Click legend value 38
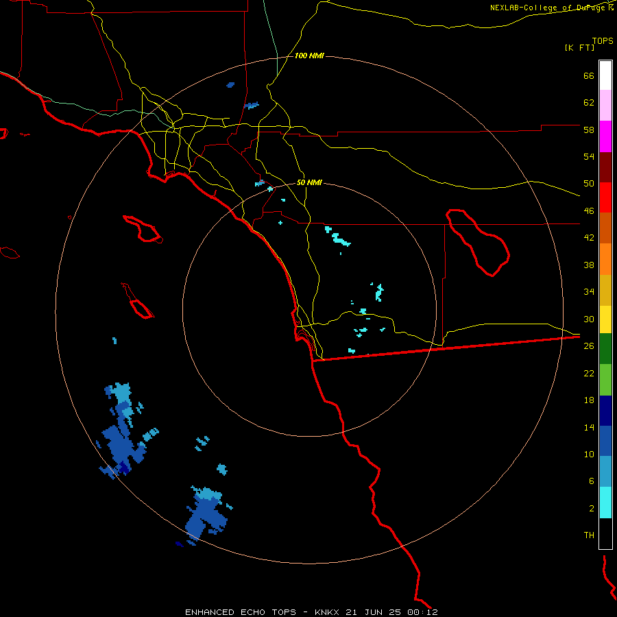Image resolution: width=617 pixels, height=617 pixels. pyautogui.click(x=589, y=265)
